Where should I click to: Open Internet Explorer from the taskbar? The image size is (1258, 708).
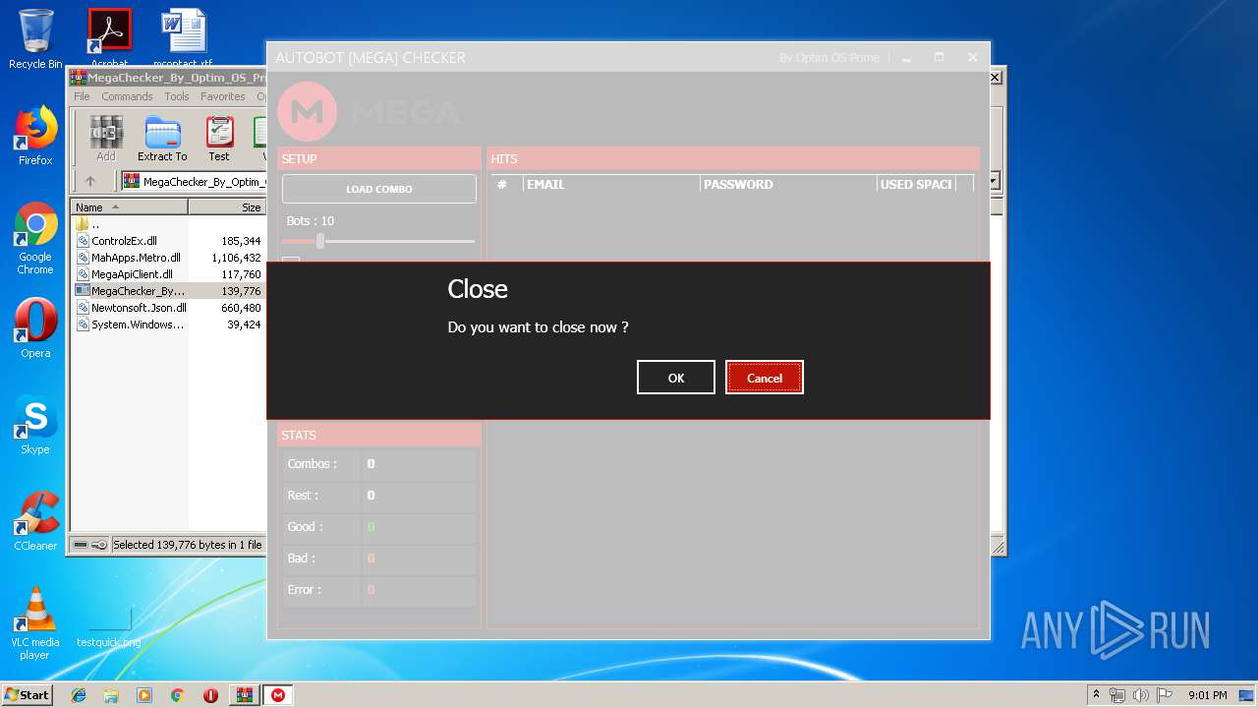[x=79, y=695]
